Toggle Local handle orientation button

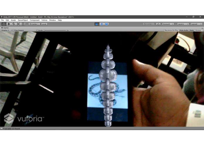tap(43, 24)
